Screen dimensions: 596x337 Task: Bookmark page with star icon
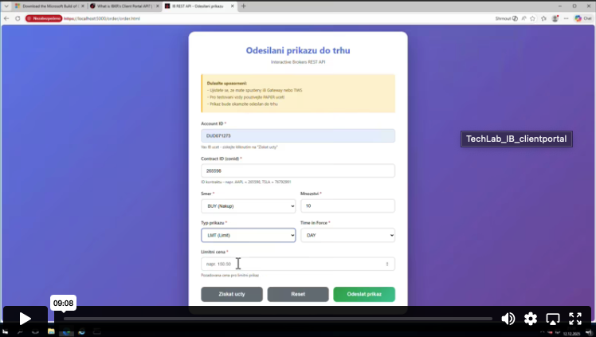pyautogui.click(x=532, y=18)
